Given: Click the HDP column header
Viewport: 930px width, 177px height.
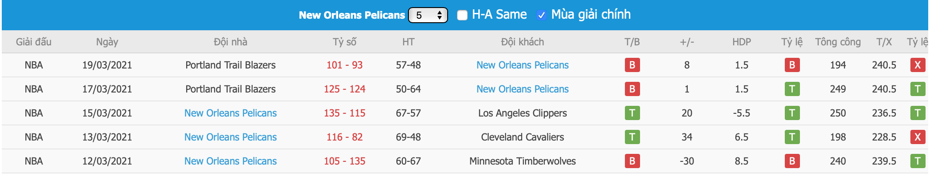Looking at the screenshot, I should (x=742, y=42).
